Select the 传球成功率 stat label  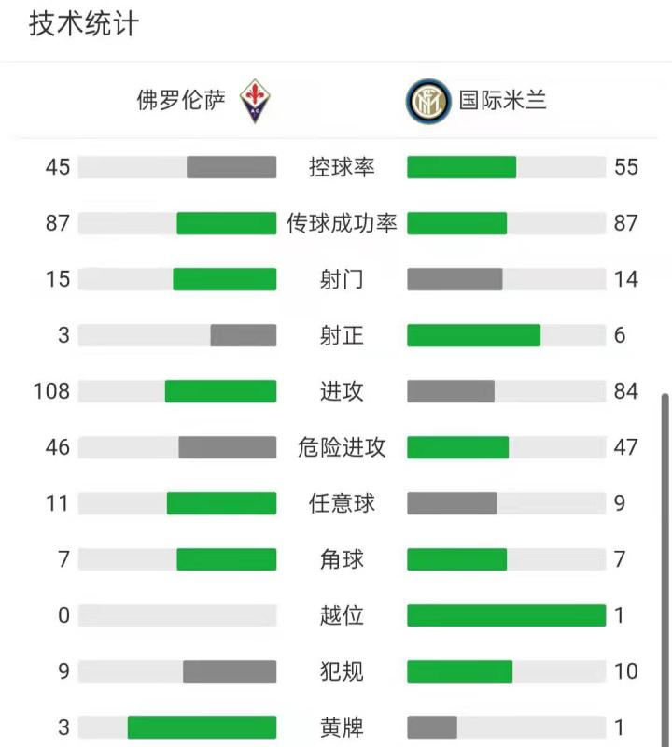pyautogui.click(x=342, y=223)
